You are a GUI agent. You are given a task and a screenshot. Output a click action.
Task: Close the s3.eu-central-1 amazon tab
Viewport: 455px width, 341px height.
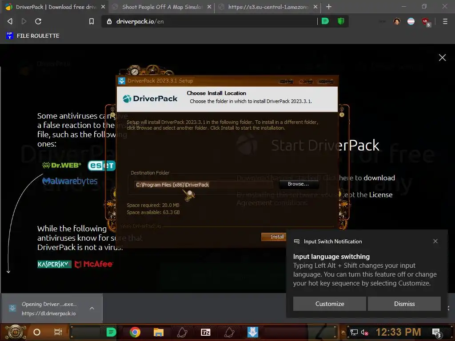coord(315,7)
